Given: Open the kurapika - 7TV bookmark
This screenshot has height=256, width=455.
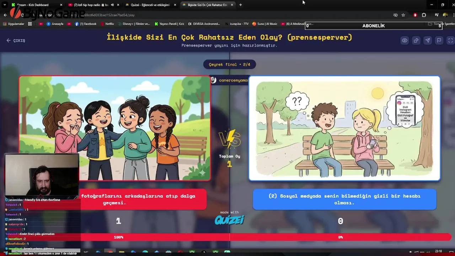Looking at the screenshot, I should click(237, 24).
